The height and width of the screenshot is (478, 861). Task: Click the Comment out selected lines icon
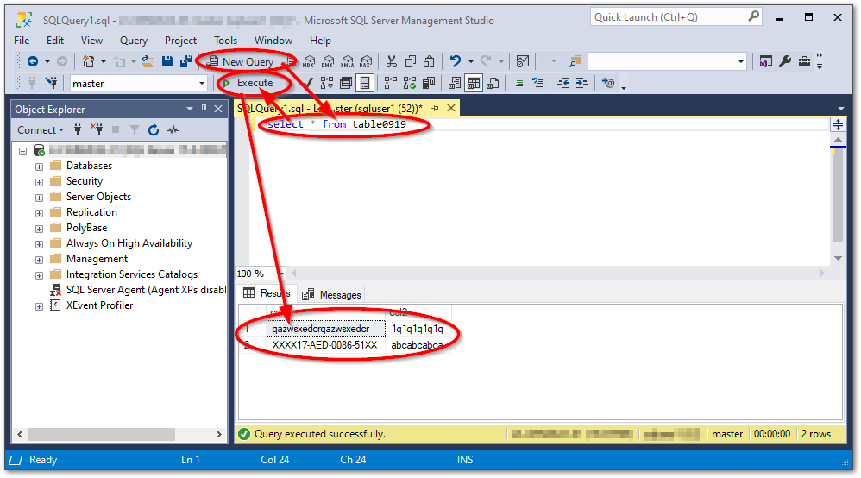click(x=518, y=83)
